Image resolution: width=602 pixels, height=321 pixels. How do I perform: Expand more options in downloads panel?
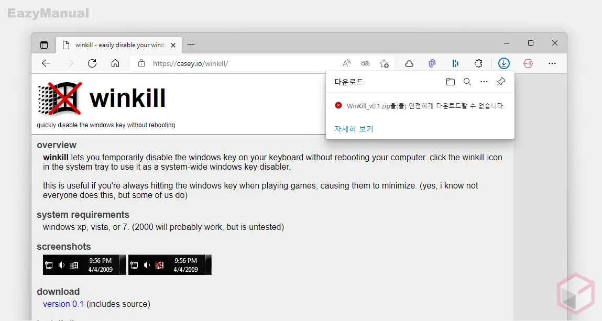pyautogui.click(x=484, y=82)
